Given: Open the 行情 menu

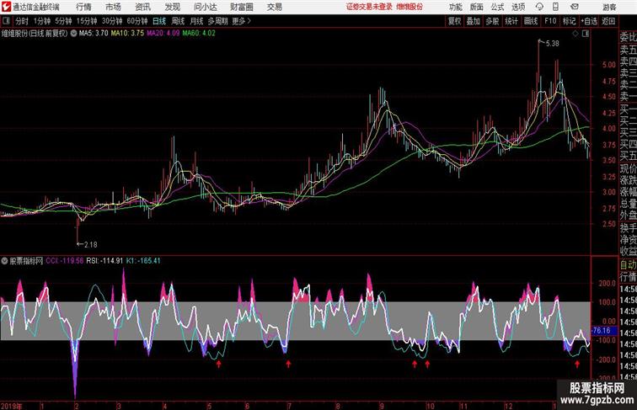Looking at the screenshot, I should click(x=83, y=7).
